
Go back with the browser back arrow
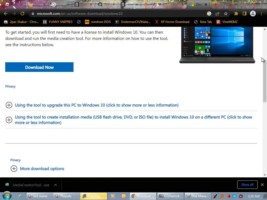pos(6,14)
